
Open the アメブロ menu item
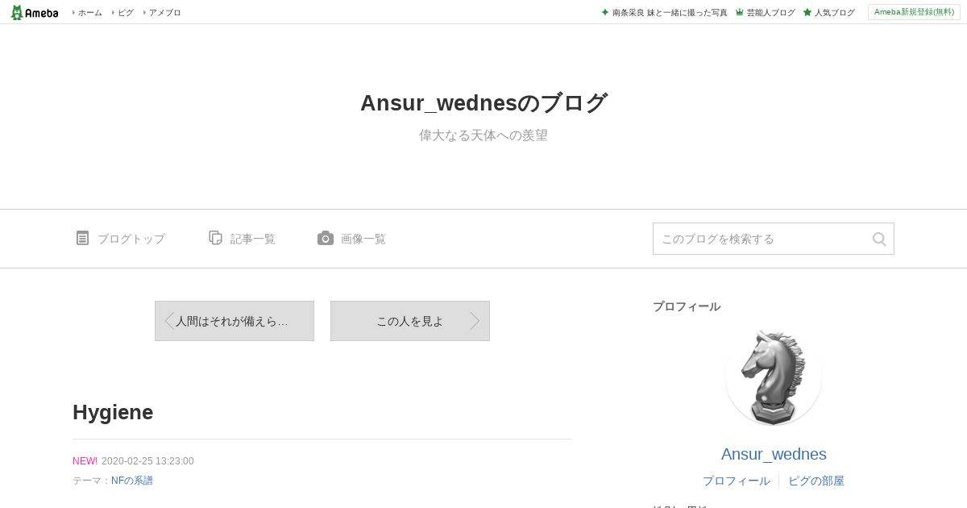coord(164,13)
